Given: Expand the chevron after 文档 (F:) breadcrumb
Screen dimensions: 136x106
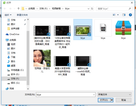Looking at the screenshot, I should click(x=50, y=9).
